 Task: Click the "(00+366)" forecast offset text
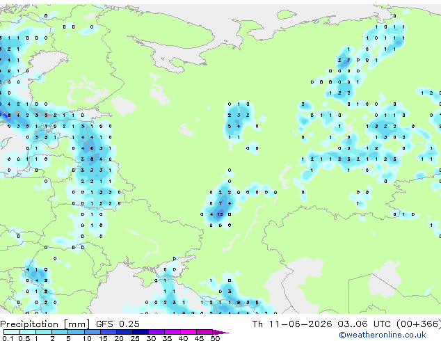[x=419, y=324]
